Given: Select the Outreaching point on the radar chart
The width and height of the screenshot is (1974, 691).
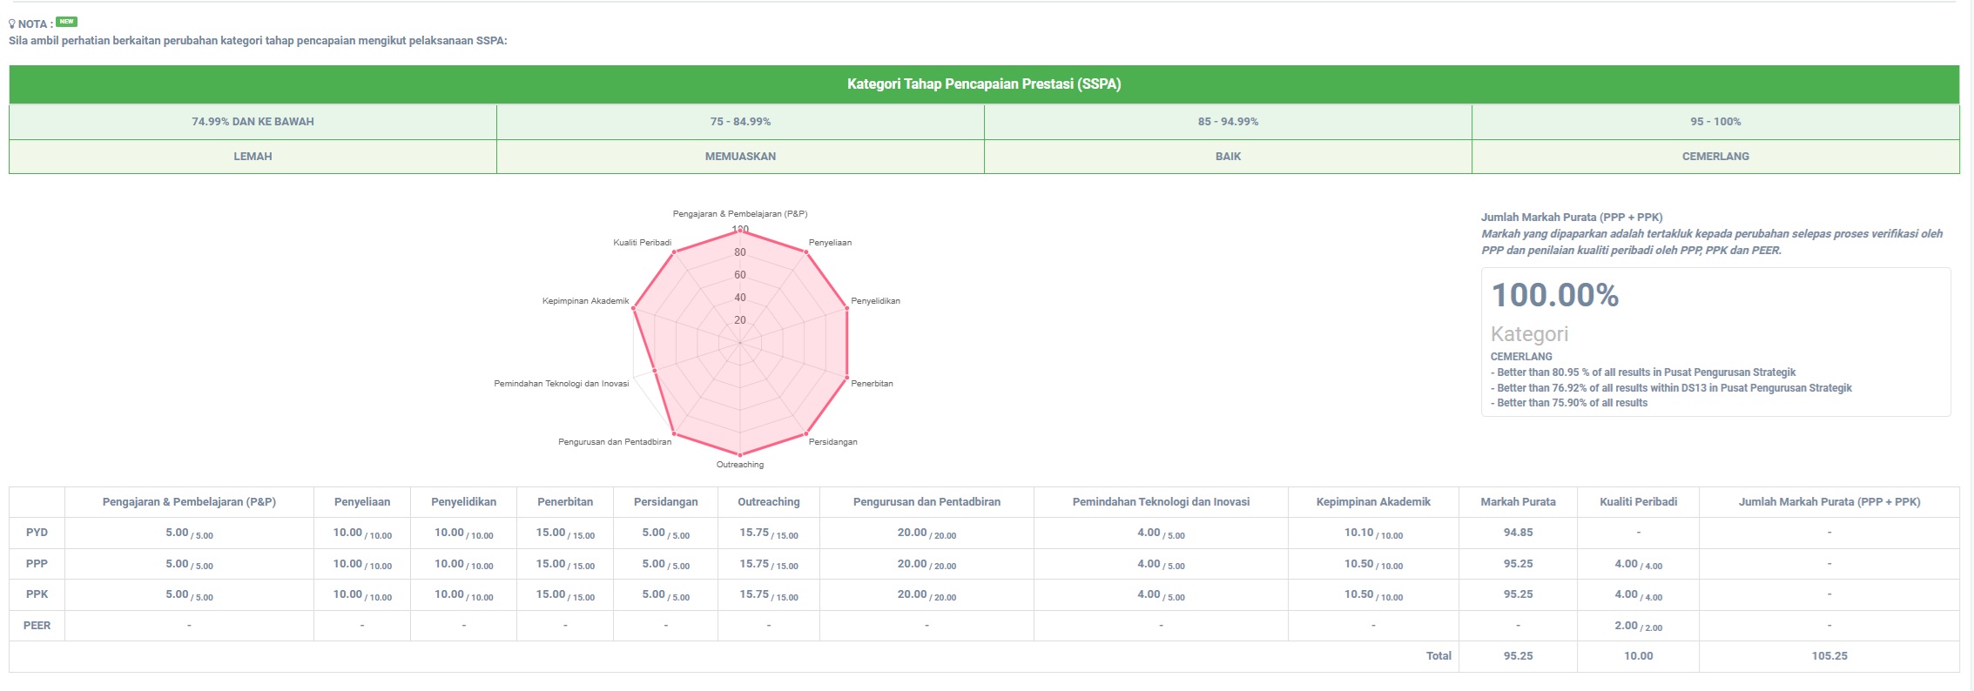Looking at the screenshot, I should 740,454.
